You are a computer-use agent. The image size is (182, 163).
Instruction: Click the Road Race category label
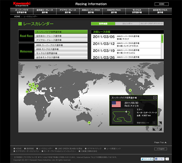tap(26, 36)
